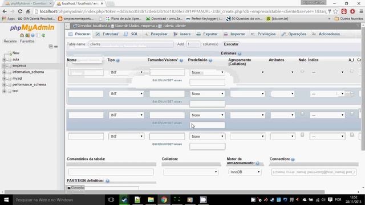Click the Add columns number field
The image size is (365, 205).
point(193,44)
